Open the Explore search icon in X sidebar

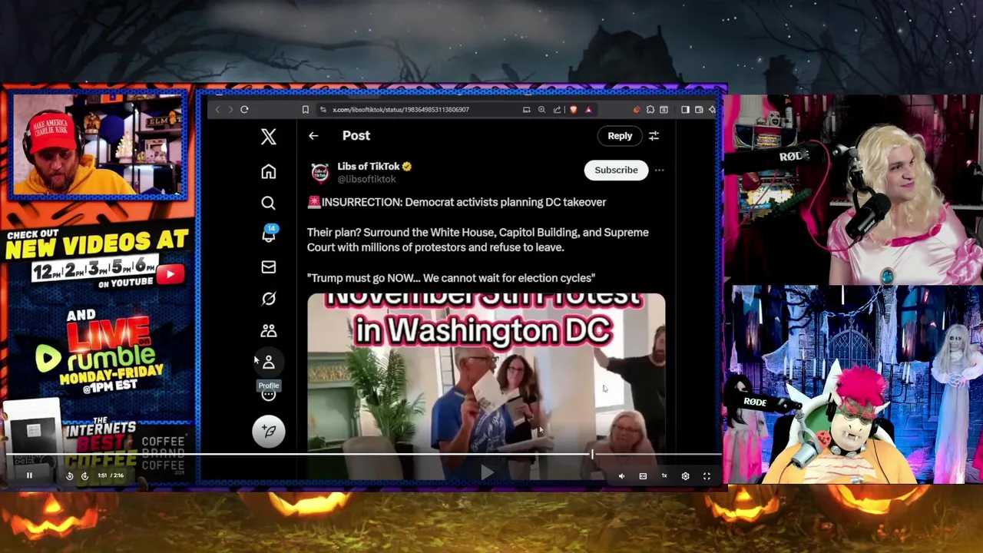click(268, 203)
